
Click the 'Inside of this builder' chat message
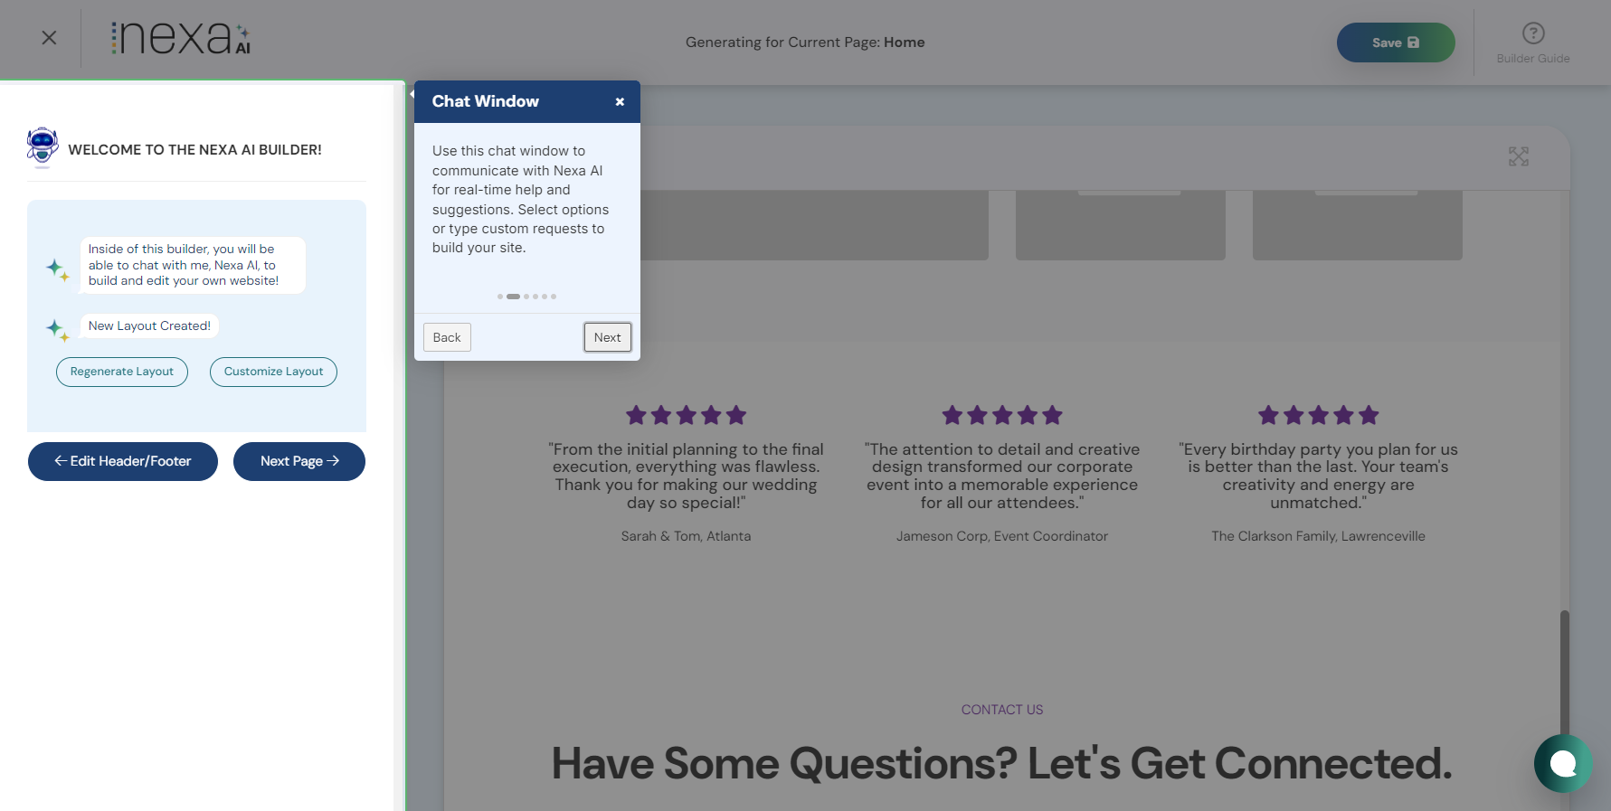[x=193, y=265]
